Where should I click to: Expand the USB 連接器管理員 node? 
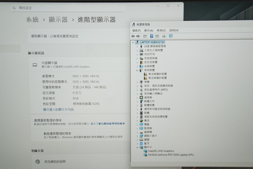click(137, 46)
